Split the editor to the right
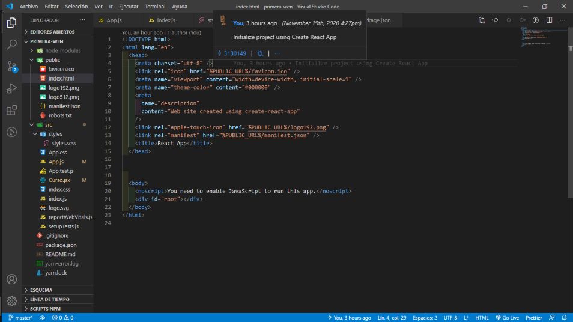 pyautogui.click(x=549, y=20)
